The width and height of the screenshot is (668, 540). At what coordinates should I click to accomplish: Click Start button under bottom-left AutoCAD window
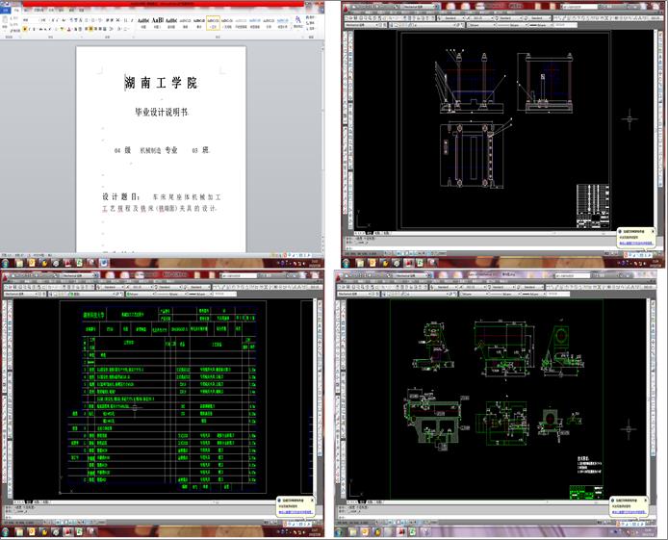coord(5,532)
